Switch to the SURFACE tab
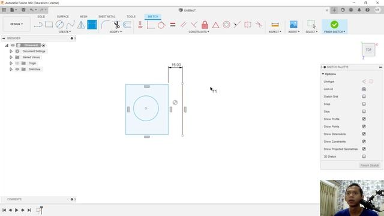Image resolution: width=384 pixels, height=216 pixels. click(x=62, y=16)
